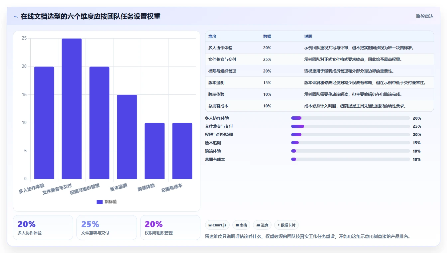The image size is (447, 253).
Task: Click the 多人协作体验 bar in the chart
Action: click(x=44, y=123)
